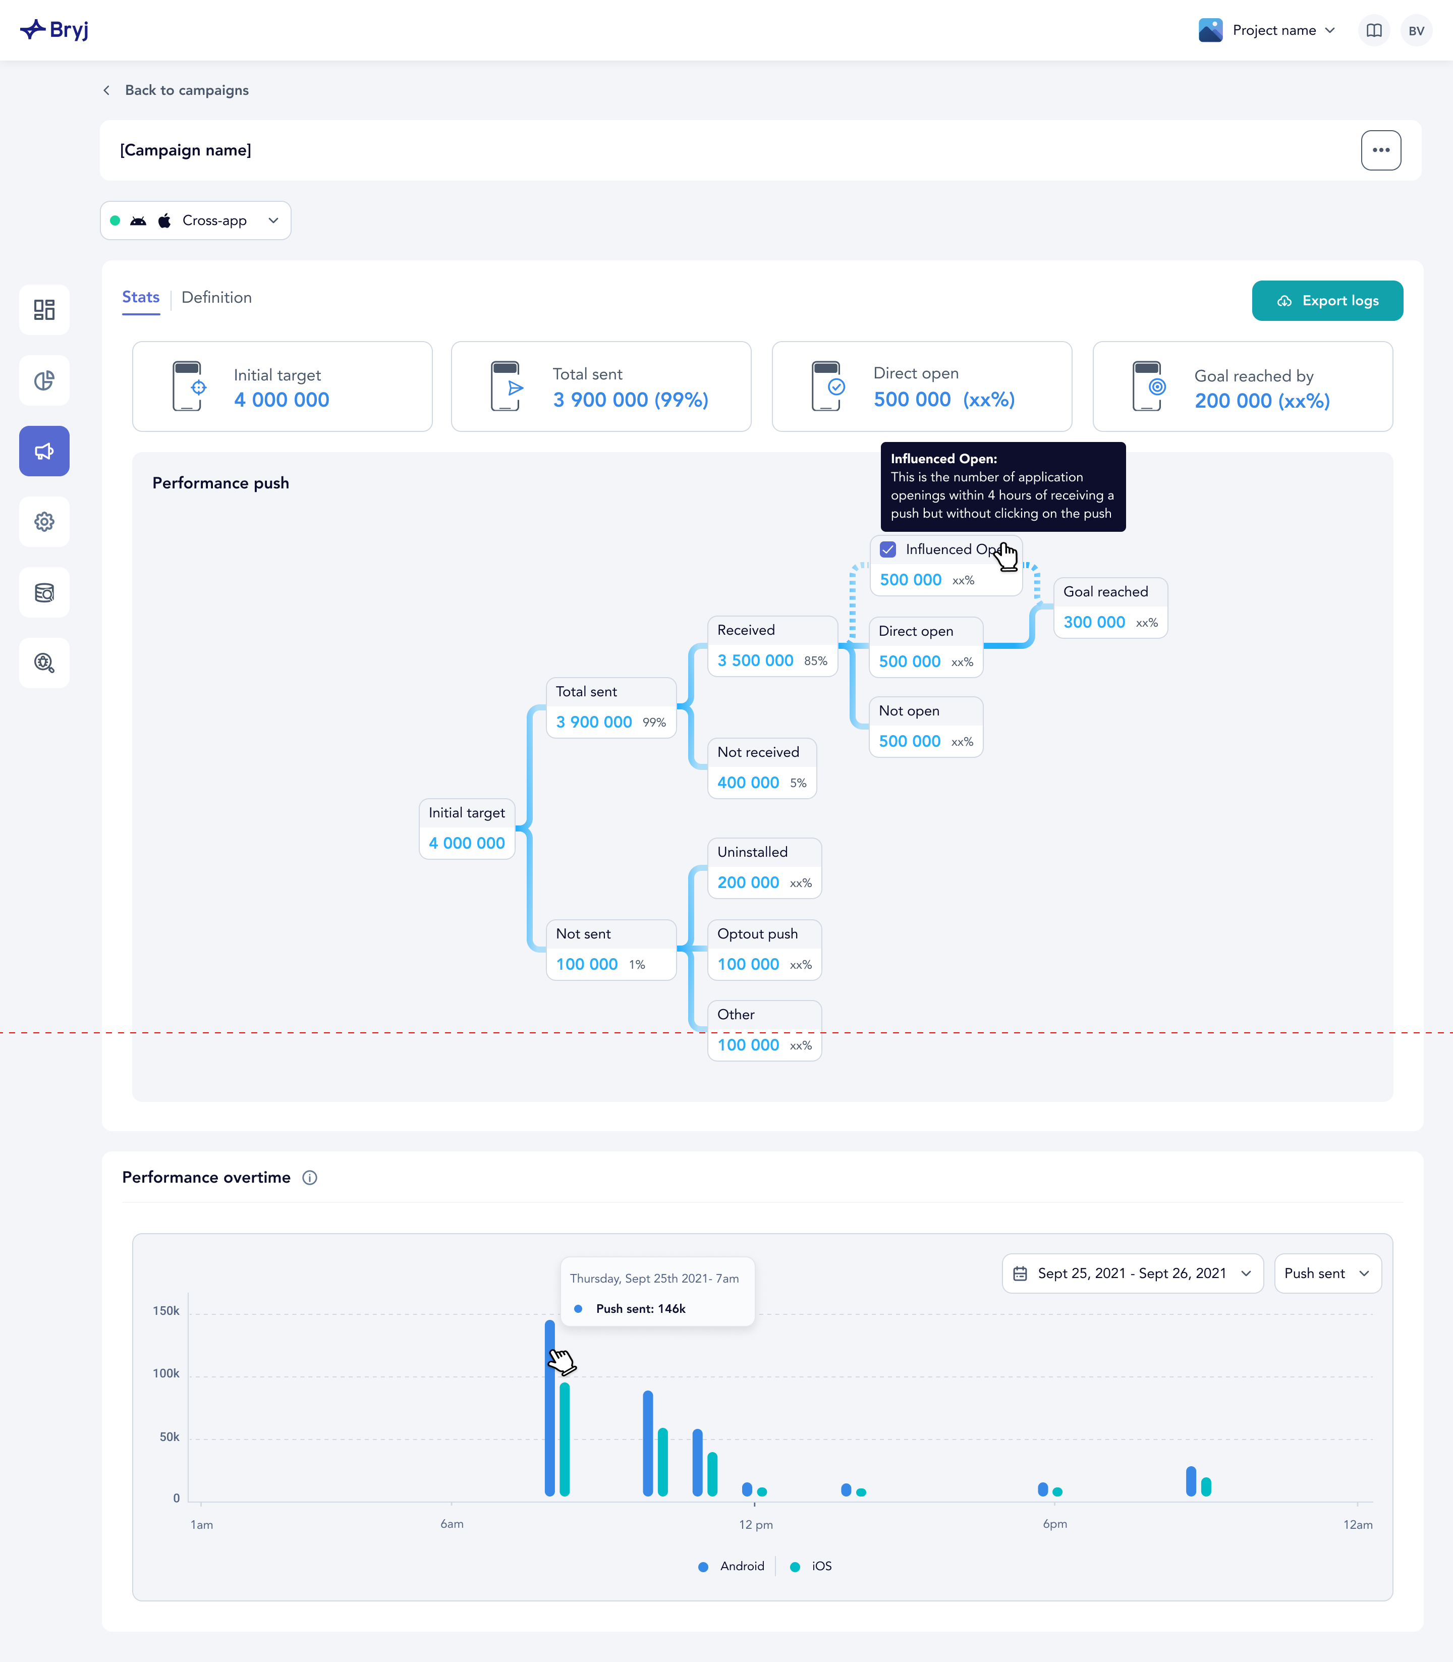The image size is (1453, 1662).
Task: Toggle the Android legend in the chart
Action: [x=732, y=1566]
